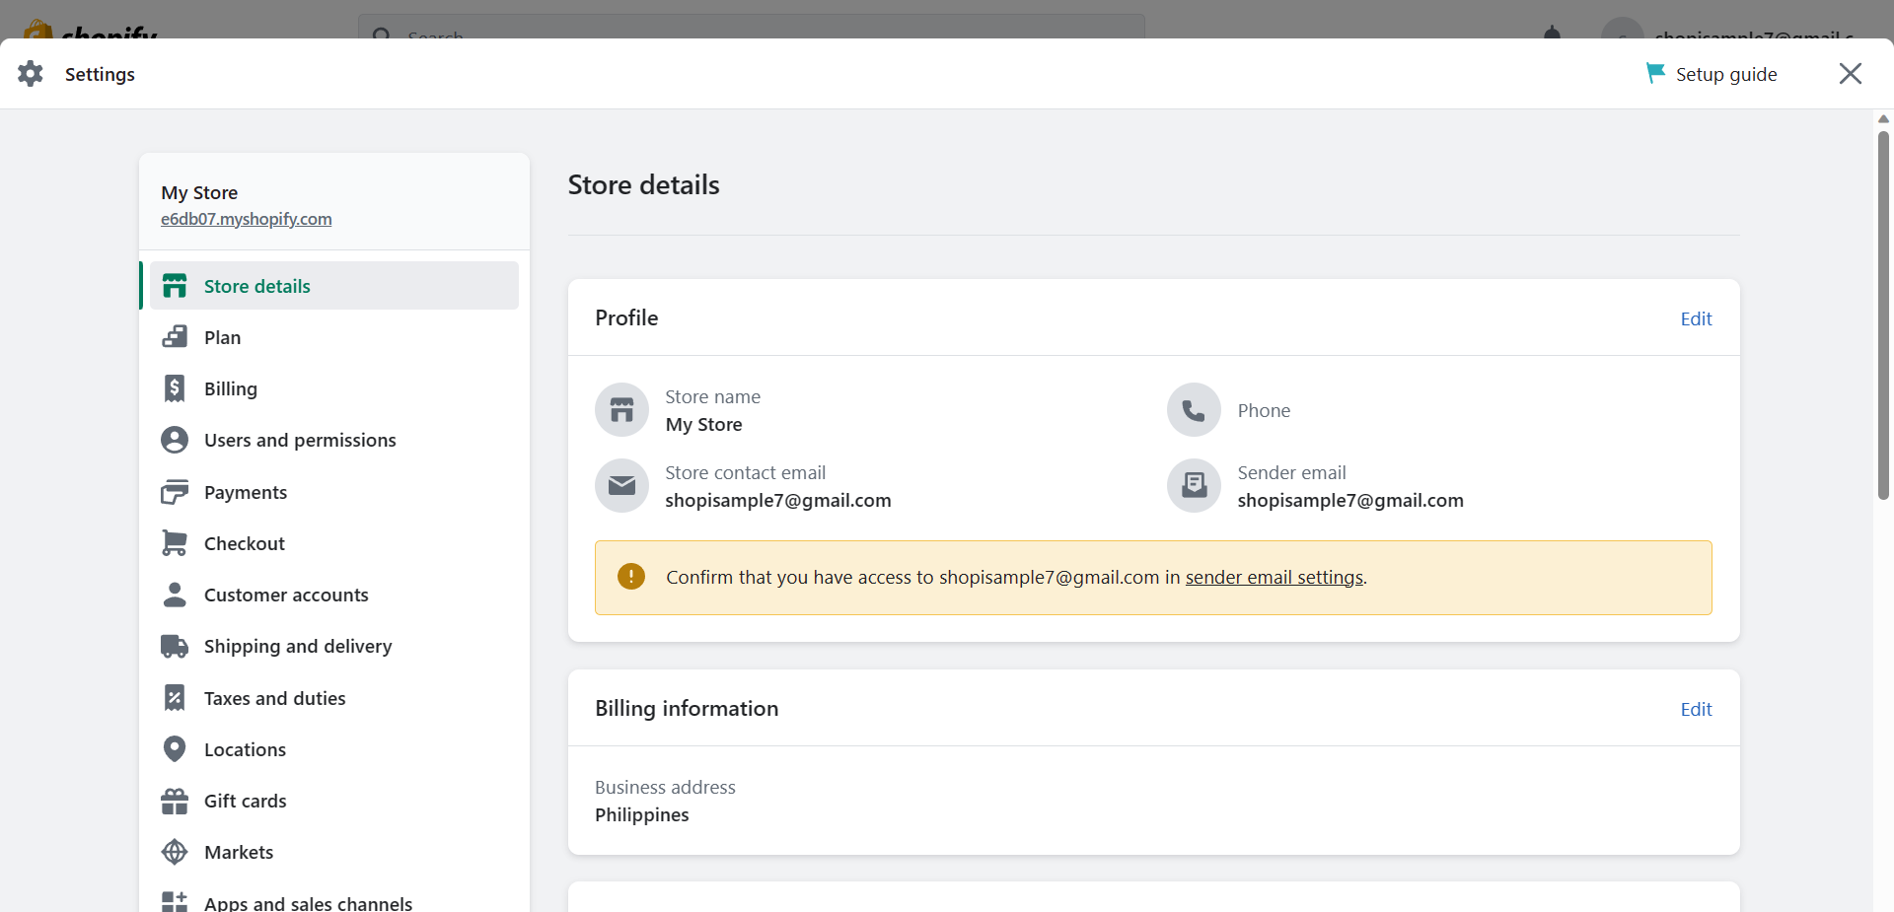The width and height of the screenshot is (1894, 912).
Task: Click the Users and permissions avatar icon
Action: (x=175, y=440)
